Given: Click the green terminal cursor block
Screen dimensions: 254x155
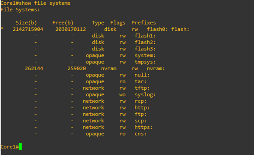Looking at the screenshot, I should [x=20, y=146].
